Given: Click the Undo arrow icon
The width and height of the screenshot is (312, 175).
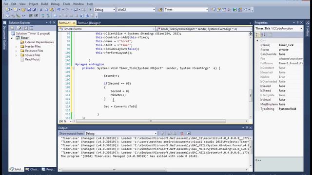Looking at the screenshot, I should (x=58, y=10).
